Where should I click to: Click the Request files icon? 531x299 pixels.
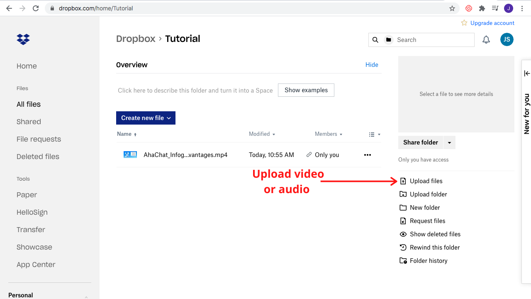coord(403,221)
